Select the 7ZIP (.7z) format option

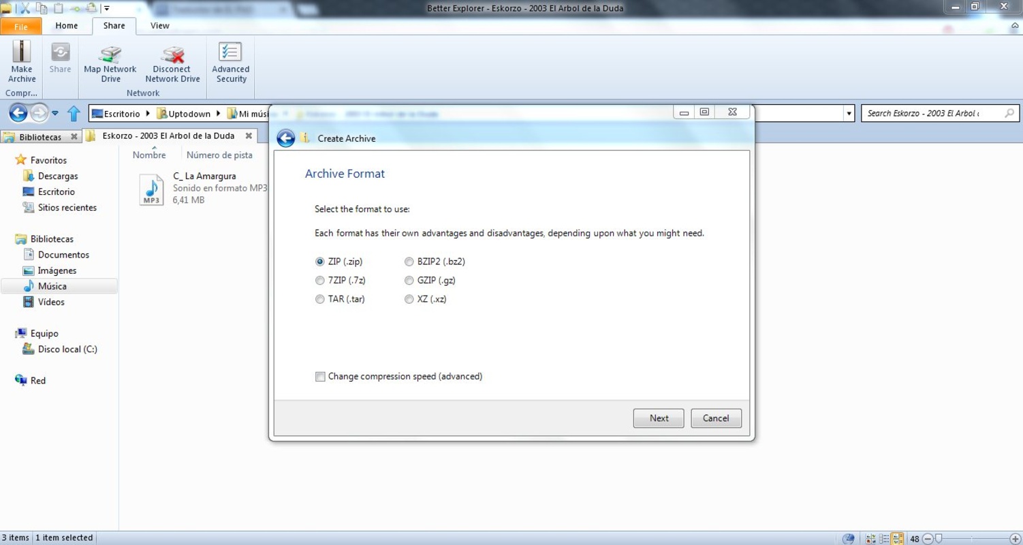[x=320, y=281]
